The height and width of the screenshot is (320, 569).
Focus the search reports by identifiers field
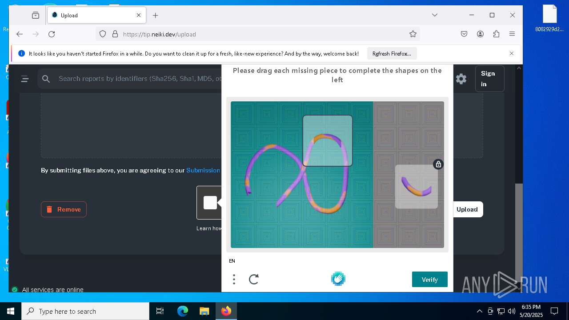pyautogui.click(x=140, y=79)
